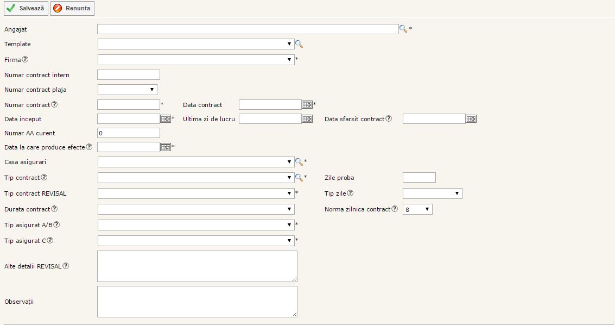Click the magnifier icon next to Casa asigurari
Viewport: 615px width, 325px height.
coord(299,162)
